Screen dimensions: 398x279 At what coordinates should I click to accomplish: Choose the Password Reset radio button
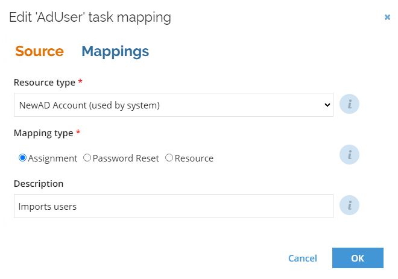click(87, 158)
